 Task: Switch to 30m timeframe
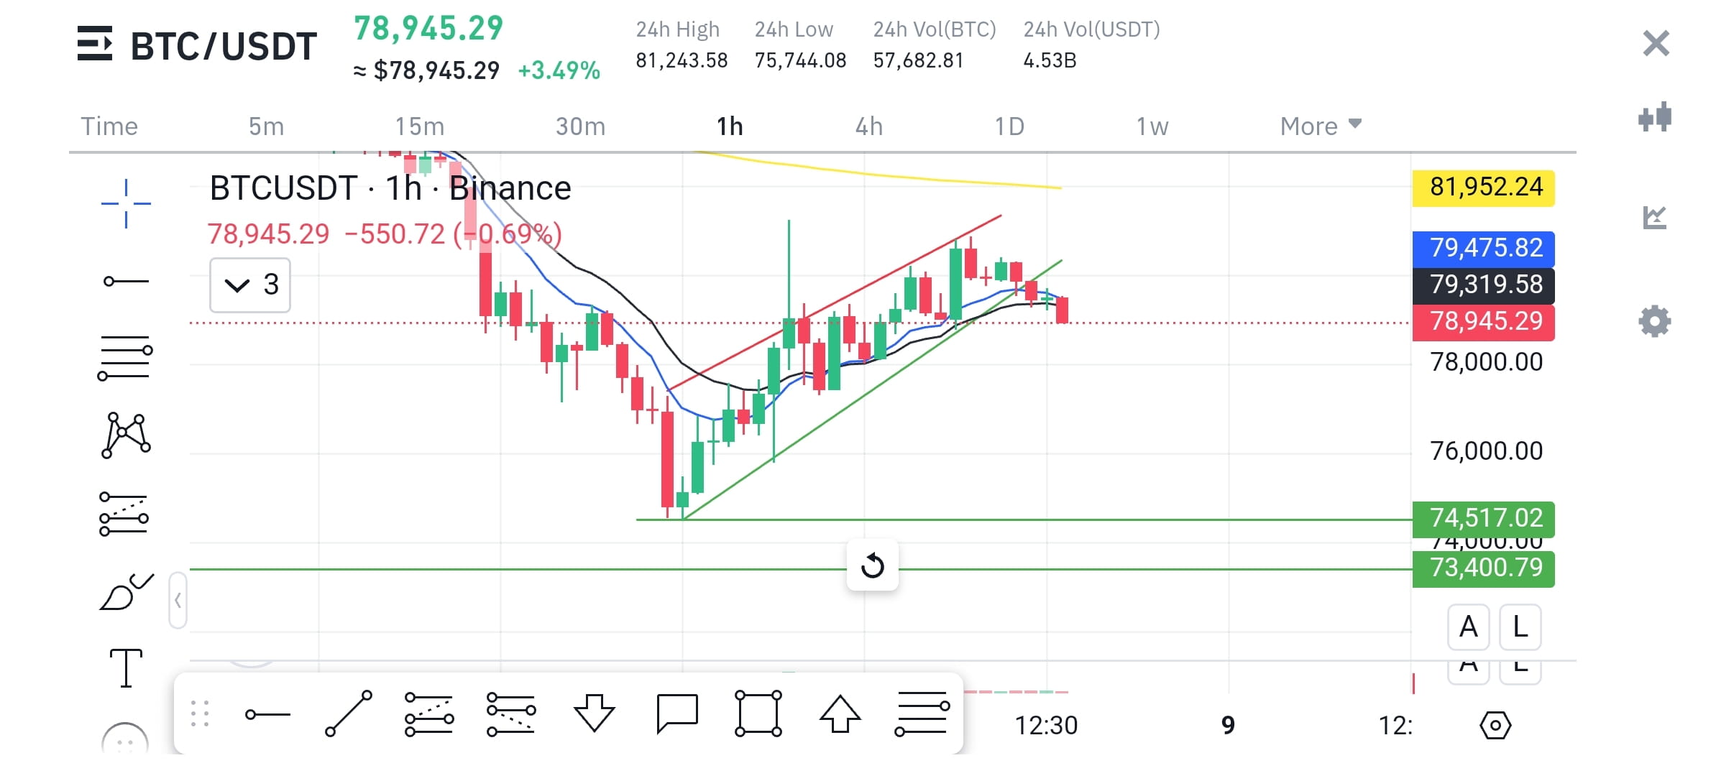tap(580, 126)
